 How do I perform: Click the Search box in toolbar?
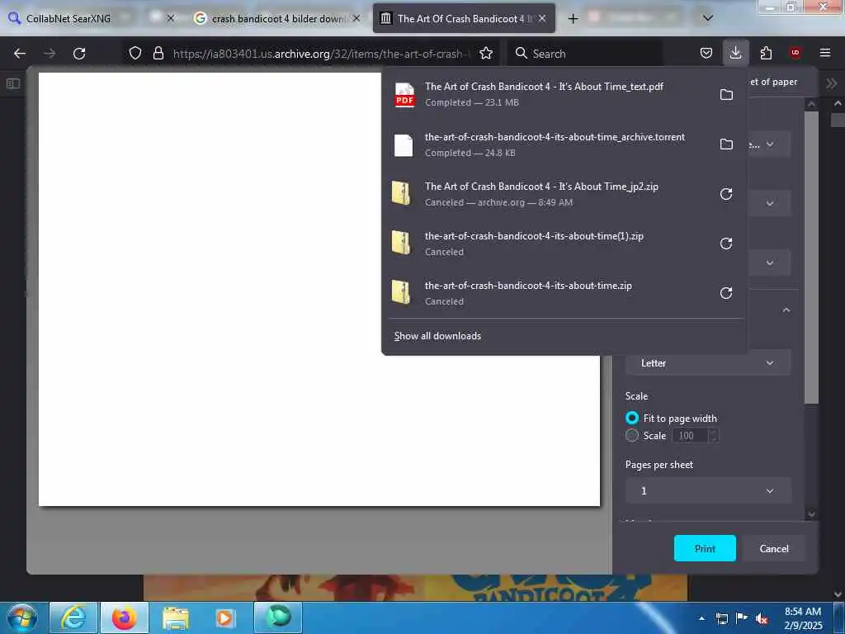tap(585, 54)
